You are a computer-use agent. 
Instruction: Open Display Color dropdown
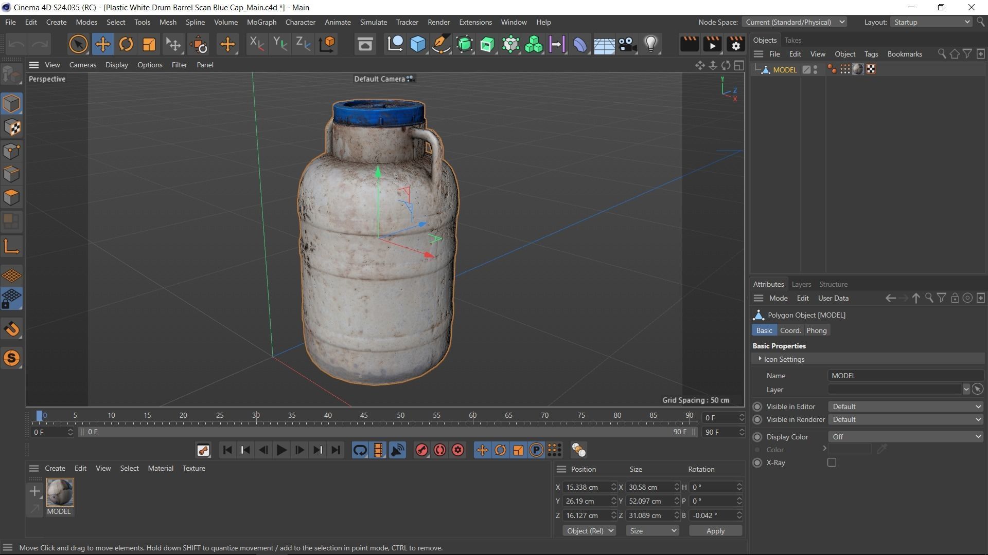coord(906,437)
